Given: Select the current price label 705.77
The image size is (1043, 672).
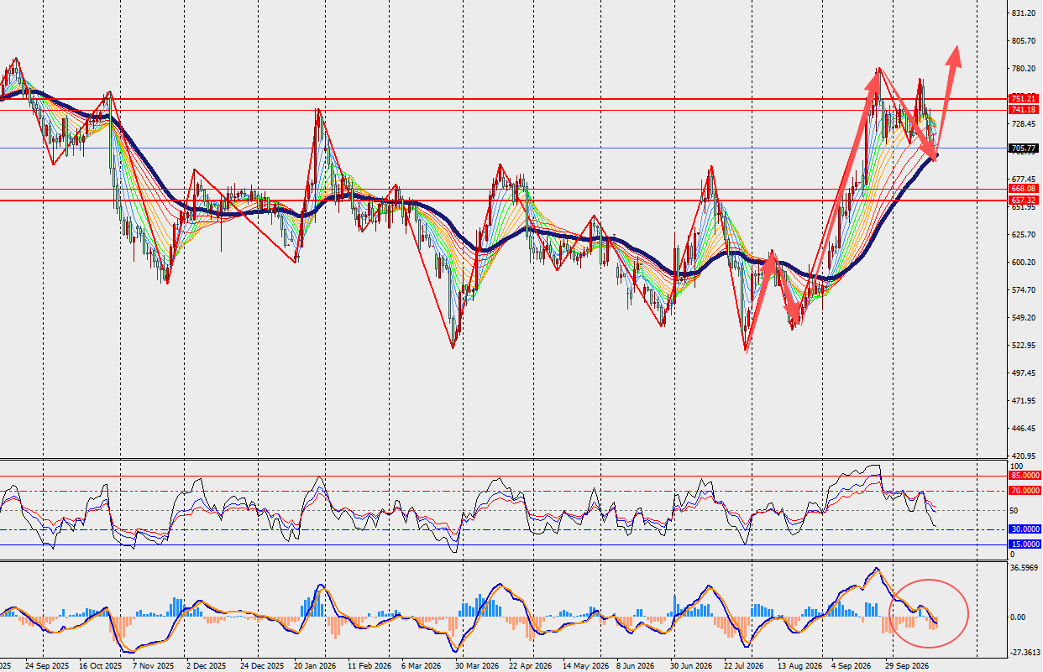Looking at the screenshot, I should coord(1022,148).
